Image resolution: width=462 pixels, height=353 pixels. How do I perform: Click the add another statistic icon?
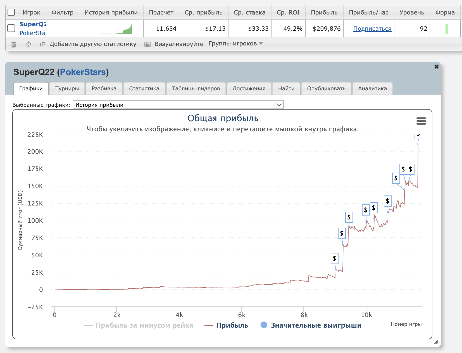click(43, 44)
